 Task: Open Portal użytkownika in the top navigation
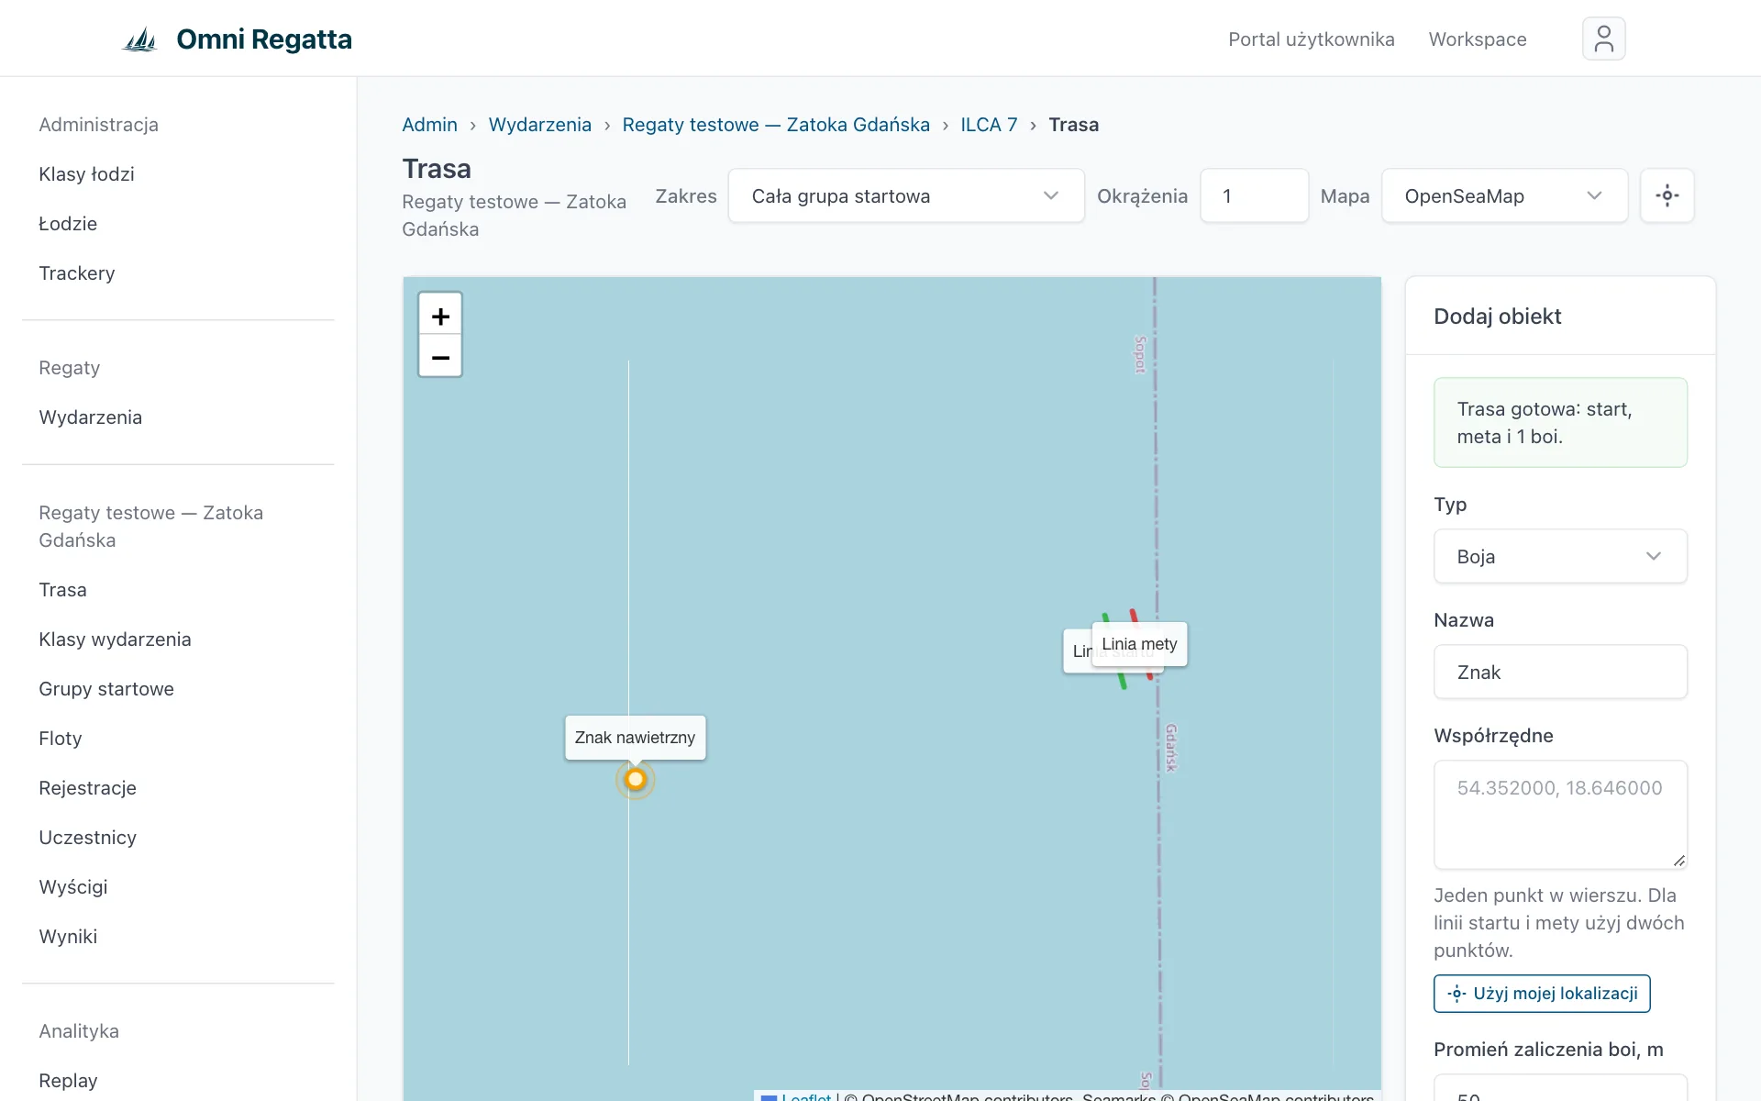[1311, 39]
